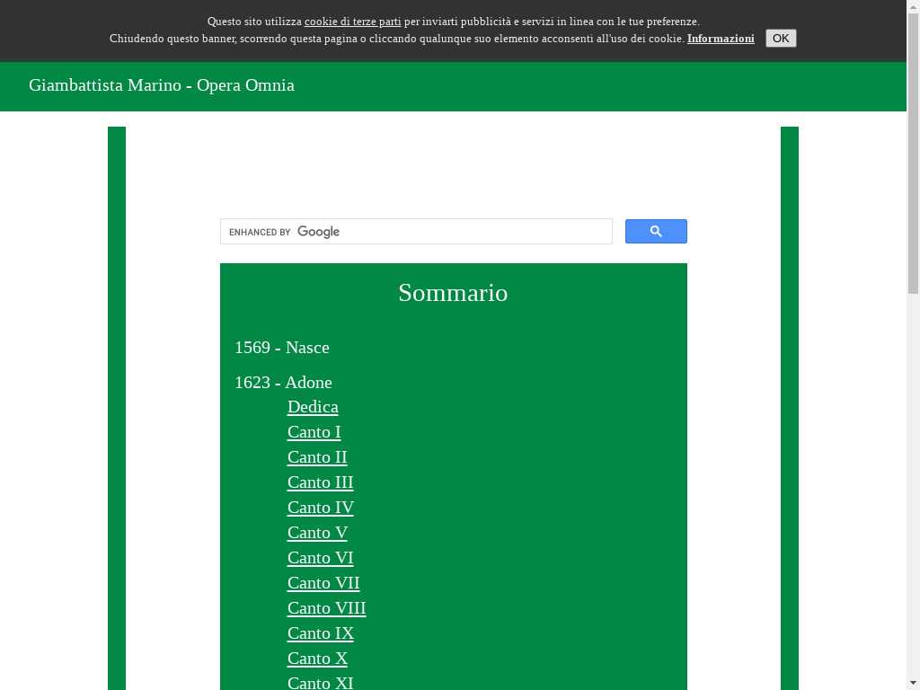Screen dimensions: 920x690
Task: Open Canto VIII link
Action: (326, 608)
